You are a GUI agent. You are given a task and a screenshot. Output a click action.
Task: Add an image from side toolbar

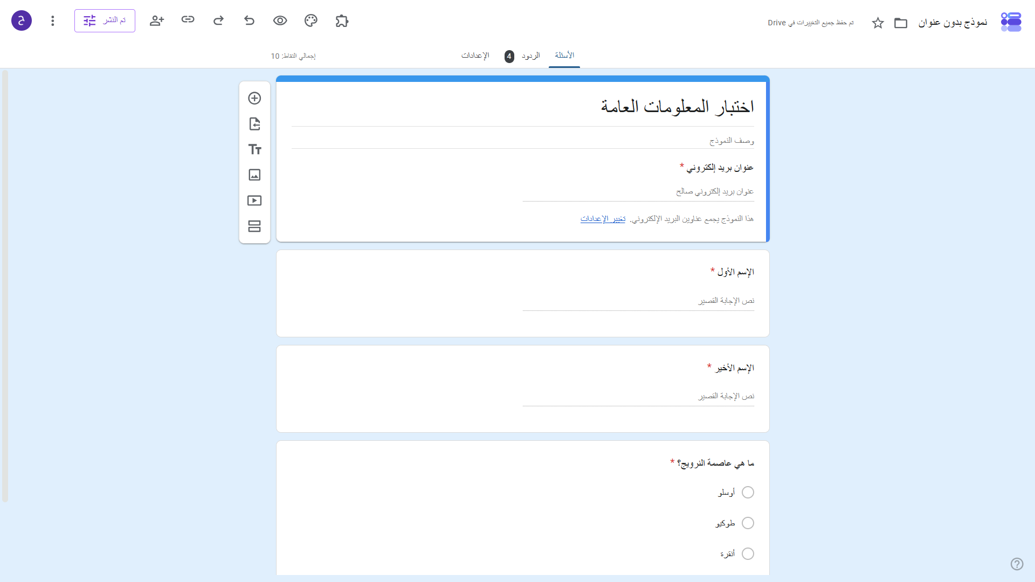254,175
